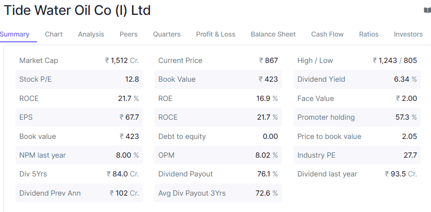Screen dimensions: 431x212
Task: Click the Industry PE row
Action: 357,155
